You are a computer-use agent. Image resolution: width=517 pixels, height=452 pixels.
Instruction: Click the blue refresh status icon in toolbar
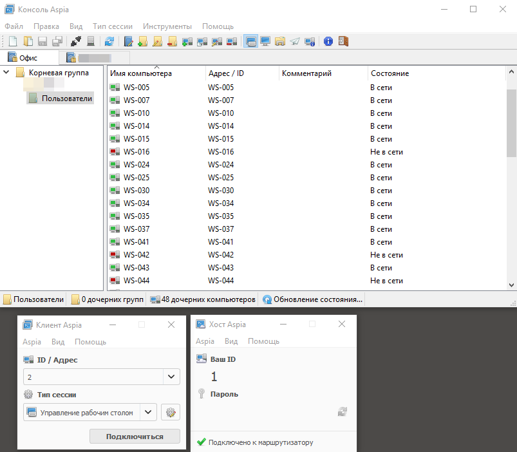click(x=109, y=42)
